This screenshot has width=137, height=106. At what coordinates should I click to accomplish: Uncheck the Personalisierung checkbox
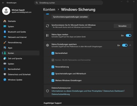[x=53, y=67]
